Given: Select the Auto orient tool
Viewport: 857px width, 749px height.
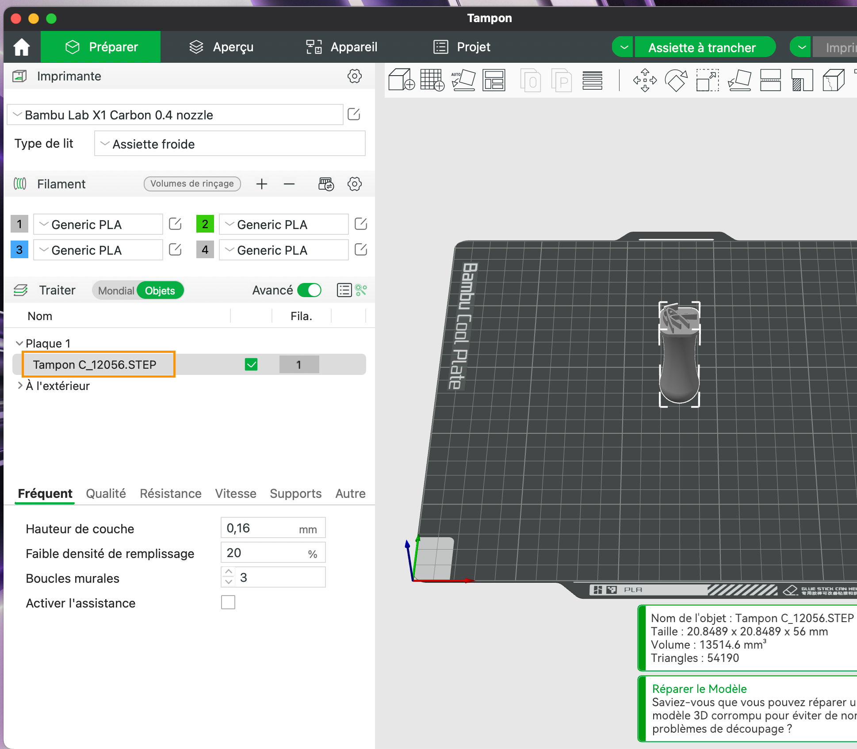Looking at the screenshot, I should 463,80.
